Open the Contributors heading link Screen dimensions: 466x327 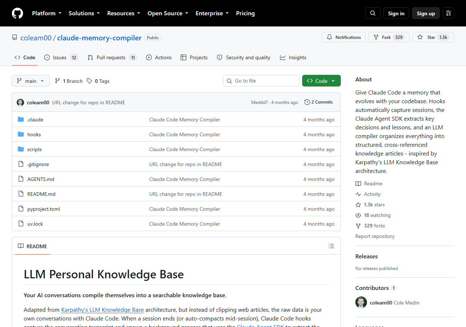(x=376, y=288)
